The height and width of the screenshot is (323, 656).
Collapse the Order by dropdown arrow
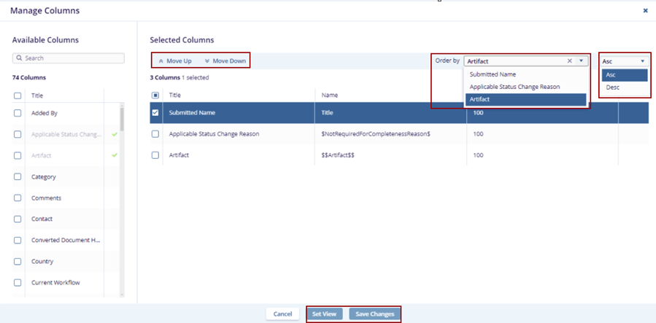coord(582,61)
